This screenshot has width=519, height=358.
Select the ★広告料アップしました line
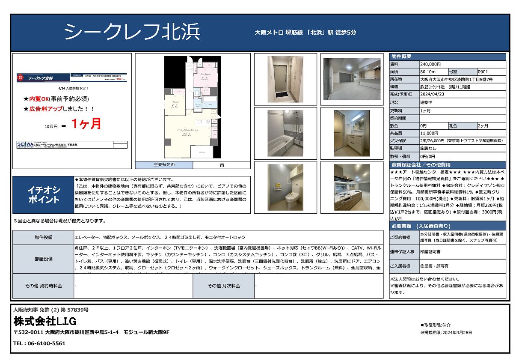tap(59, 109)
